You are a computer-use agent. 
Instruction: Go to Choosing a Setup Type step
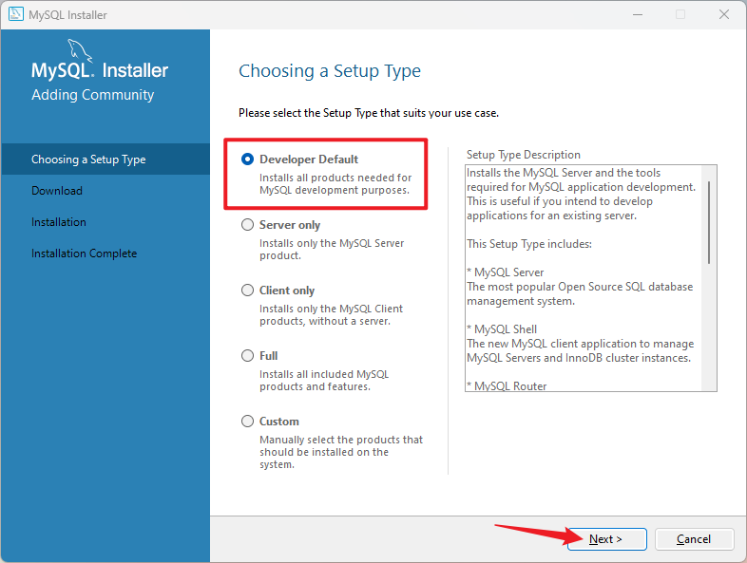click(x=88, y=160)
